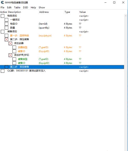Screen dimensions: 128x151
Task: Collapse the 添加武器 group via its crossed box
Action: click(10, 43)
